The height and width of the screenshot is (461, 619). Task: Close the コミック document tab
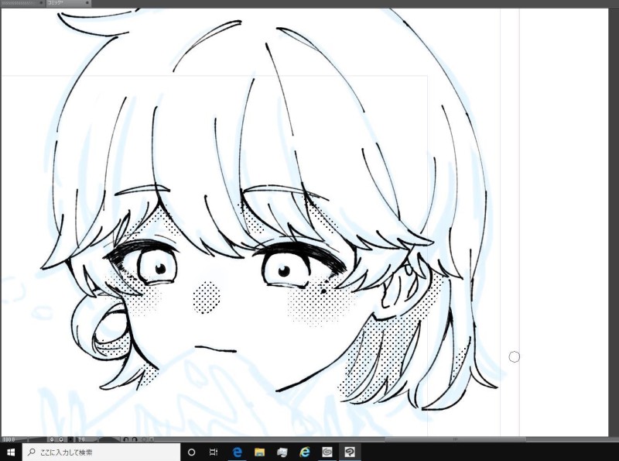[87, 3]
